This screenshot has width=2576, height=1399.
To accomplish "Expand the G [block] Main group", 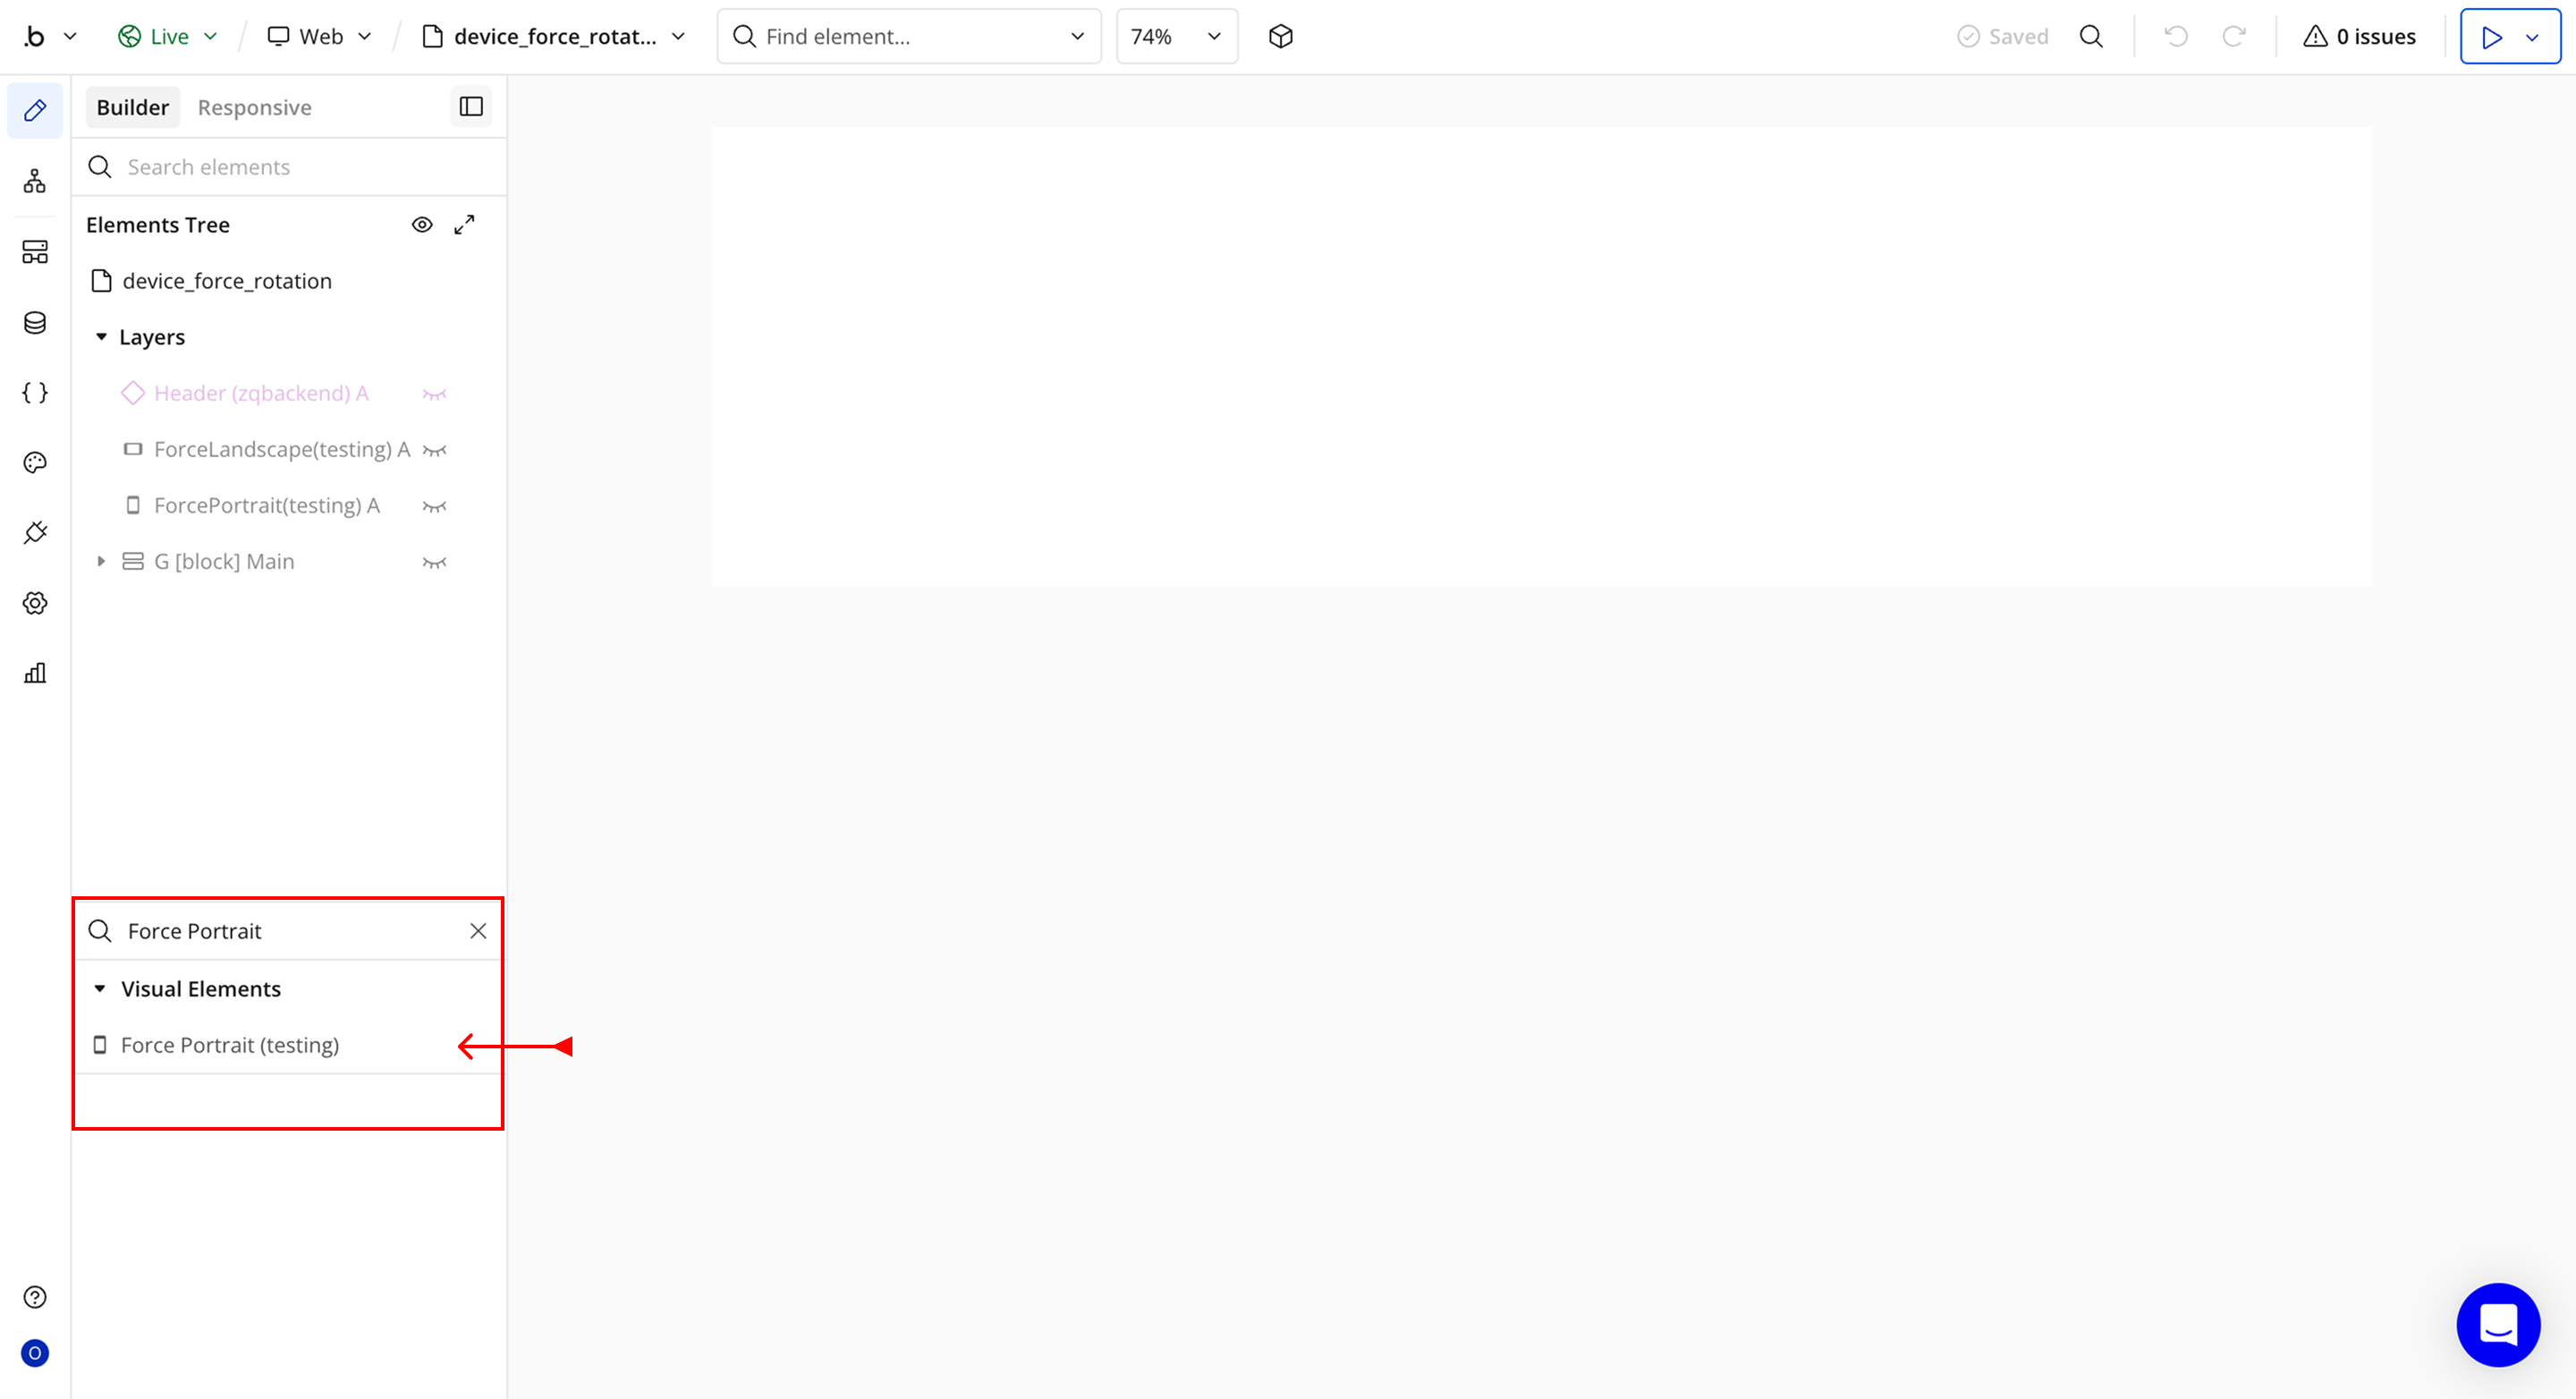I will 101,562.
